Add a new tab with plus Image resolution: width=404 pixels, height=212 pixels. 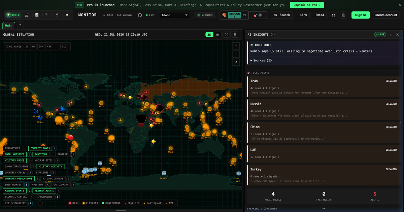click(20, 25)
